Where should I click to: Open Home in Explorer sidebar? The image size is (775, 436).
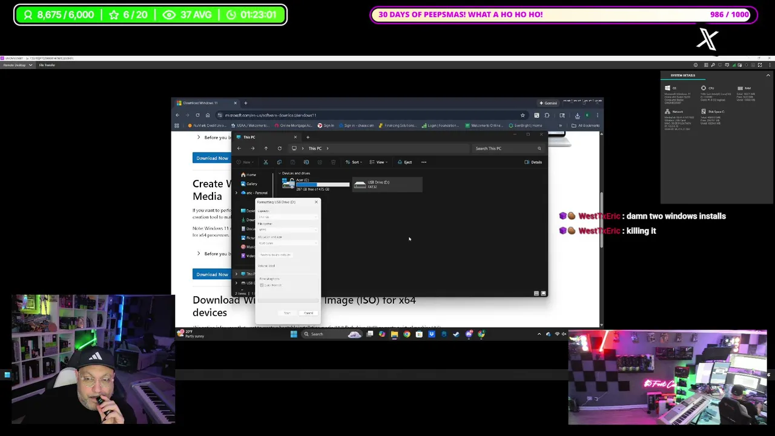(x=248, y=174)
